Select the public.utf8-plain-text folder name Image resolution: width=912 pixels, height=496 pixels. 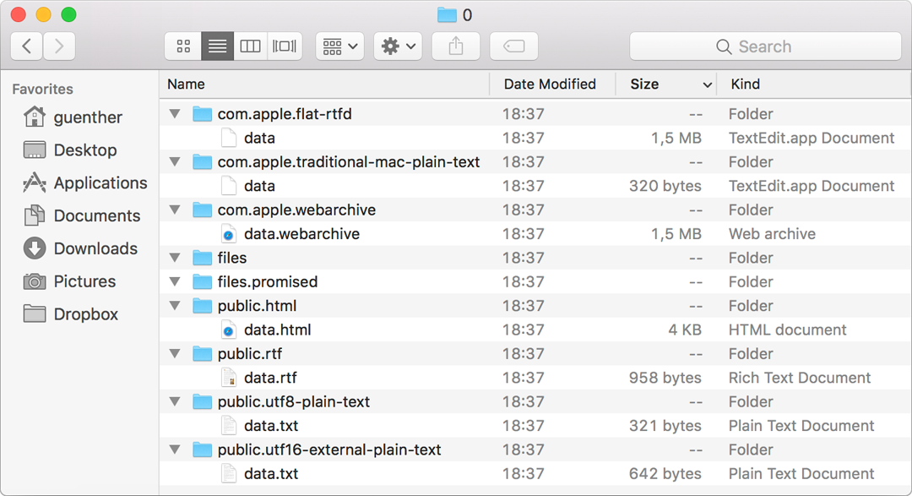tap(294, 401)
